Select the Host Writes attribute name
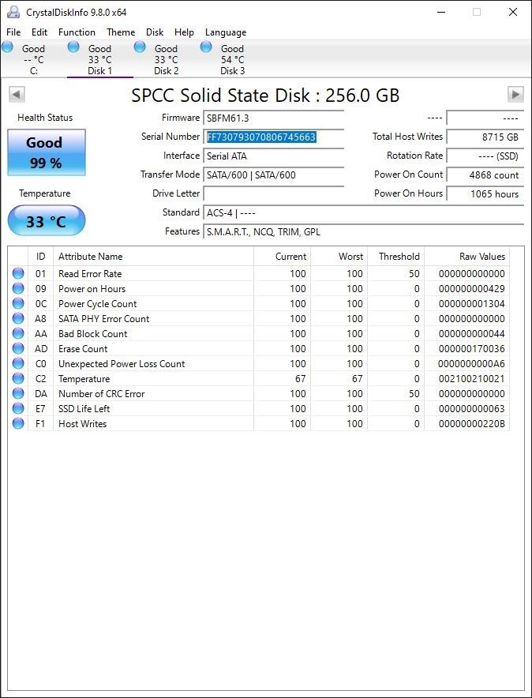The width and height of the screenshot is (532, 698). click(x=82, y=424)
